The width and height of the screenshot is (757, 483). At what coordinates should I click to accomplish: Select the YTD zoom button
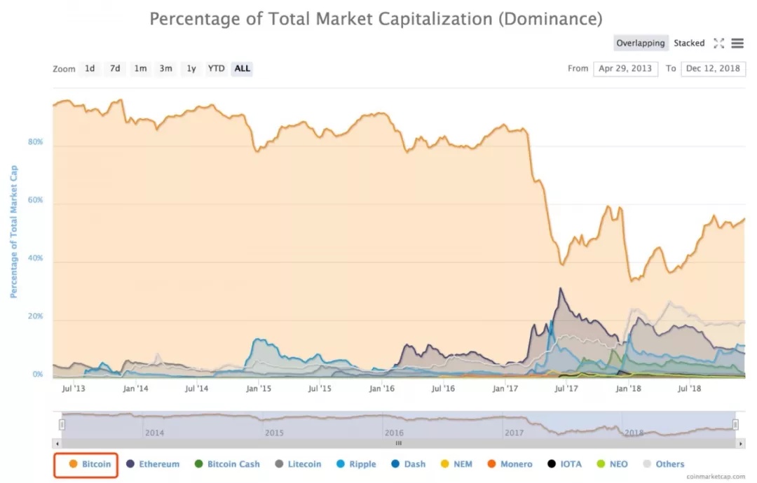216,69
